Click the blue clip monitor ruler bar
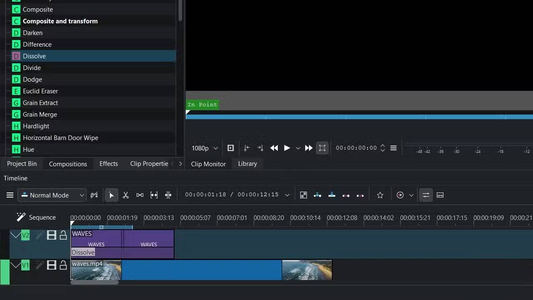Image resolution: width=533 pixels, height=300 pixels. point(359,117)
